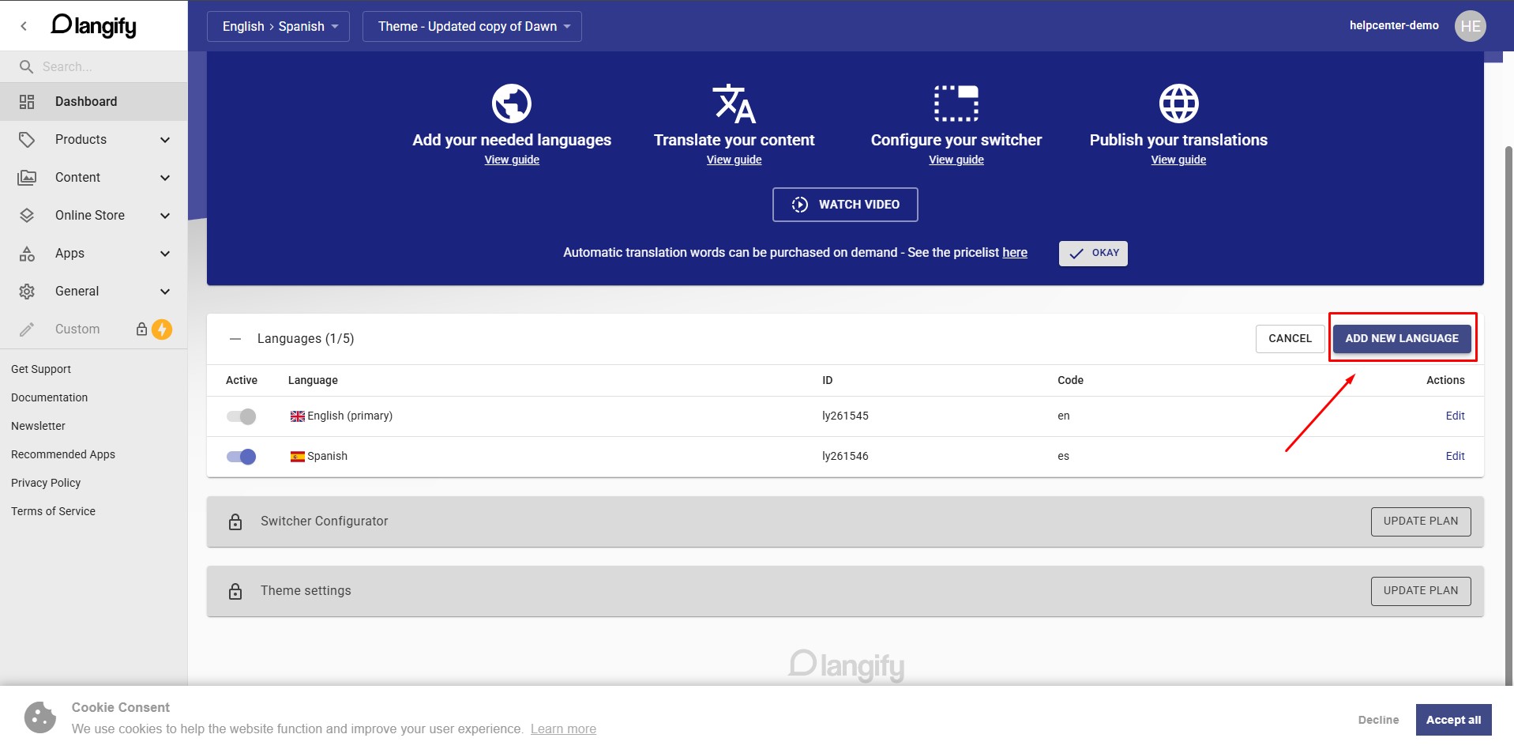The image size is (1514, 753).
Task: Open the English > Spanish language selector
Action: pos(278,25)
